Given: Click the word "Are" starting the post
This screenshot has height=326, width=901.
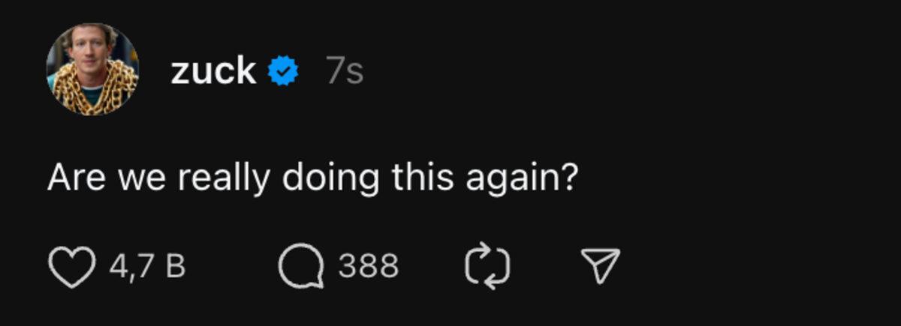Looking at the screenshot, I should point(72,178).
